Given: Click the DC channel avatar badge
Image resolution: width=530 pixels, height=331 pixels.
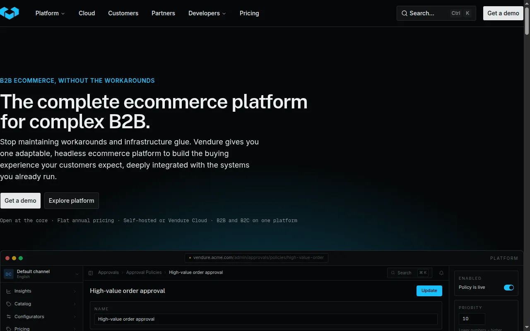Looking at the screenshot, I should point(9,274).
